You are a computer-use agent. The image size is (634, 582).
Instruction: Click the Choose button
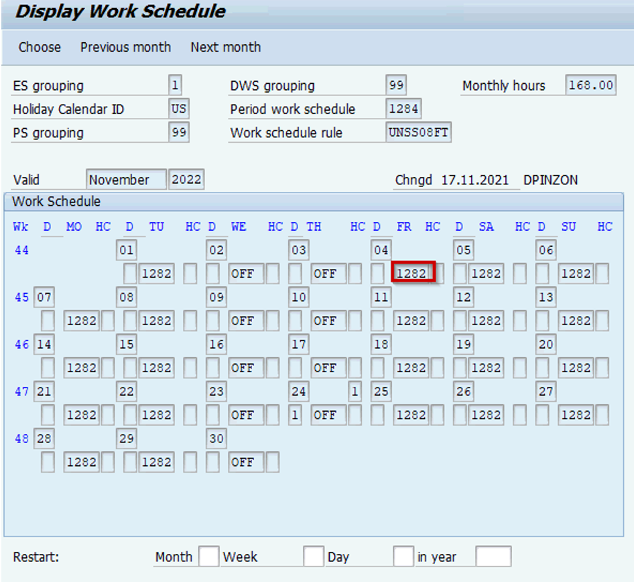pos(40,47)
